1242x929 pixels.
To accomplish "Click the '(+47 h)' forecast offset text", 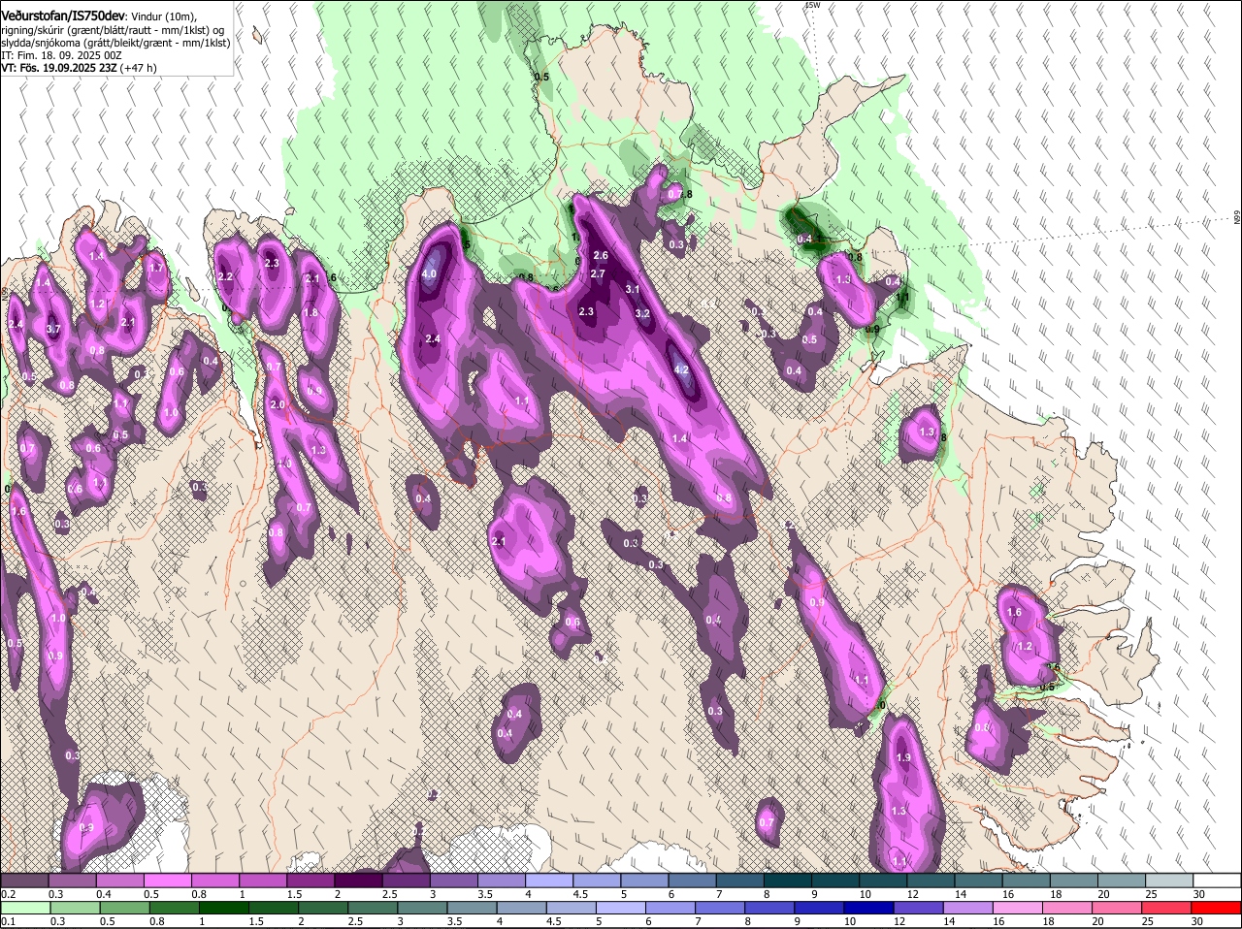I will [138, 68].
